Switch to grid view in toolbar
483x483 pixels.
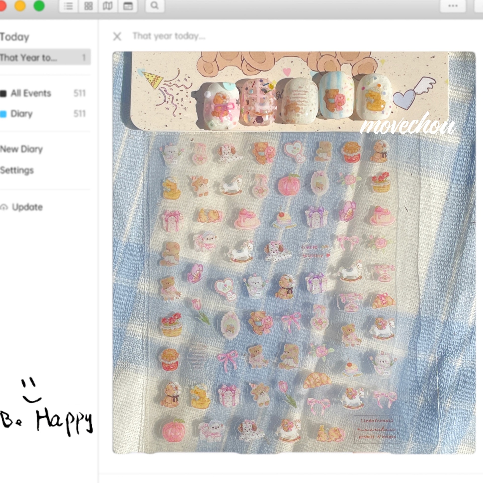pyautogui.click(x=88, y=6)
